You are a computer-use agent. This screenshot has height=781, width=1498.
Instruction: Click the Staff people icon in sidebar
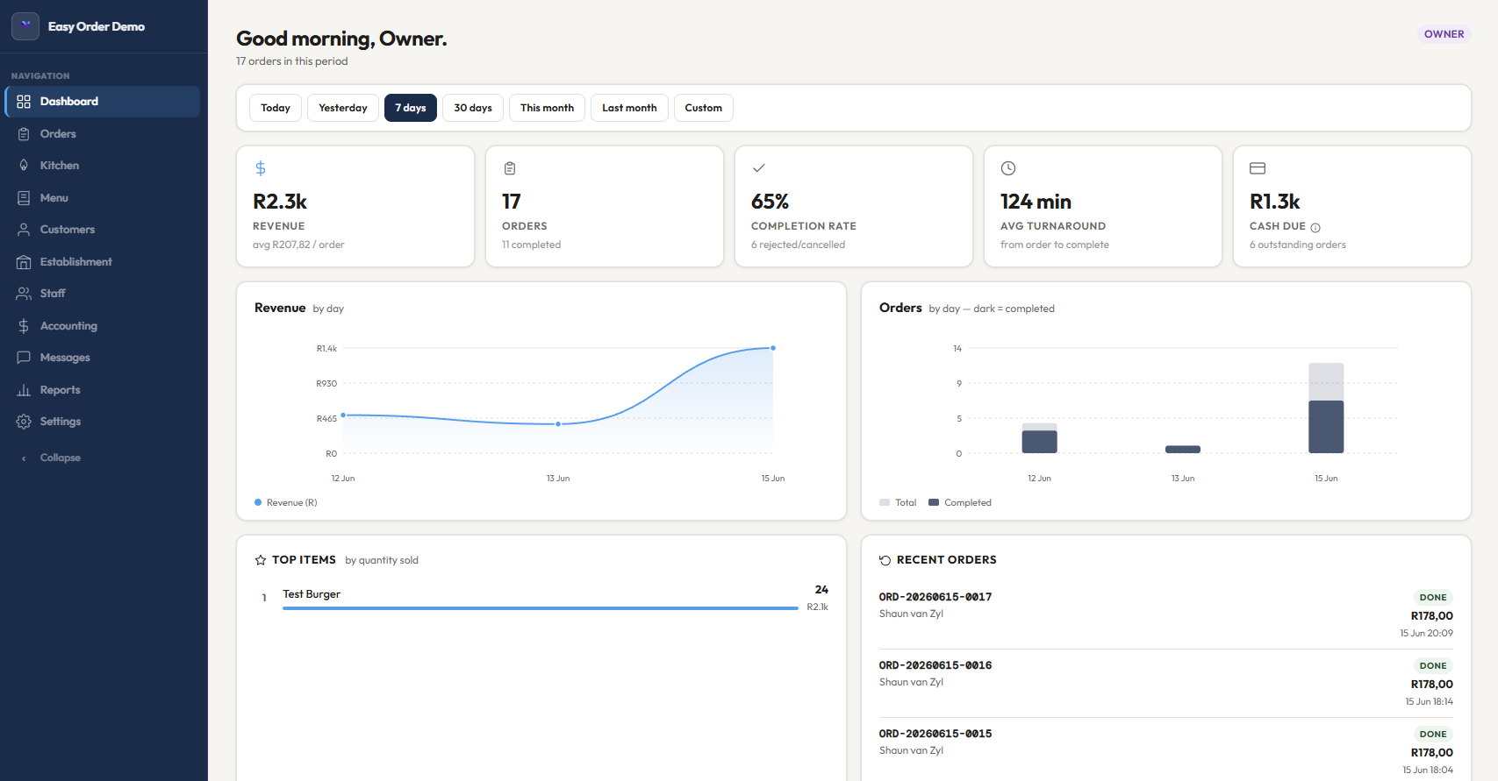pos(24,294)
